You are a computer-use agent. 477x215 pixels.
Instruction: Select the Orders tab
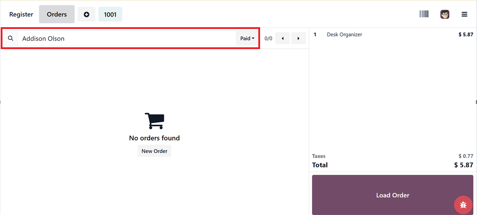pos(57,14)
